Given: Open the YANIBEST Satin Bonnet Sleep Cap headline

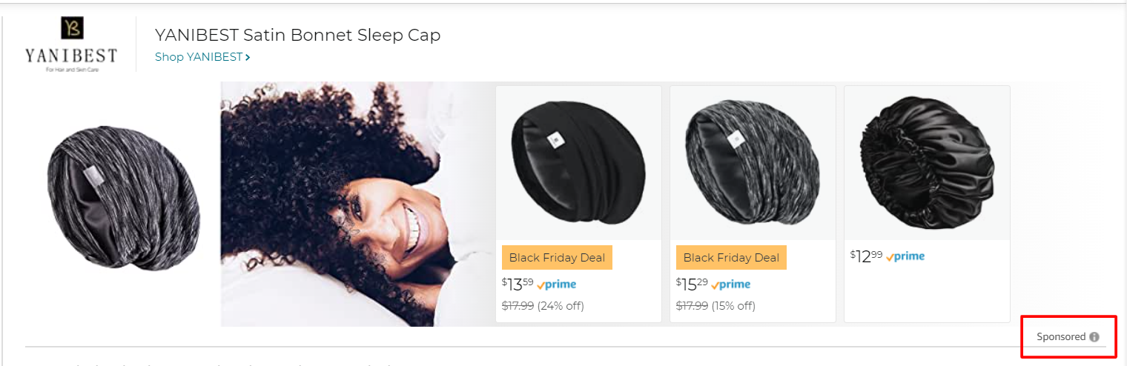Looking at the screenshot, I should [x=297, y=35].
